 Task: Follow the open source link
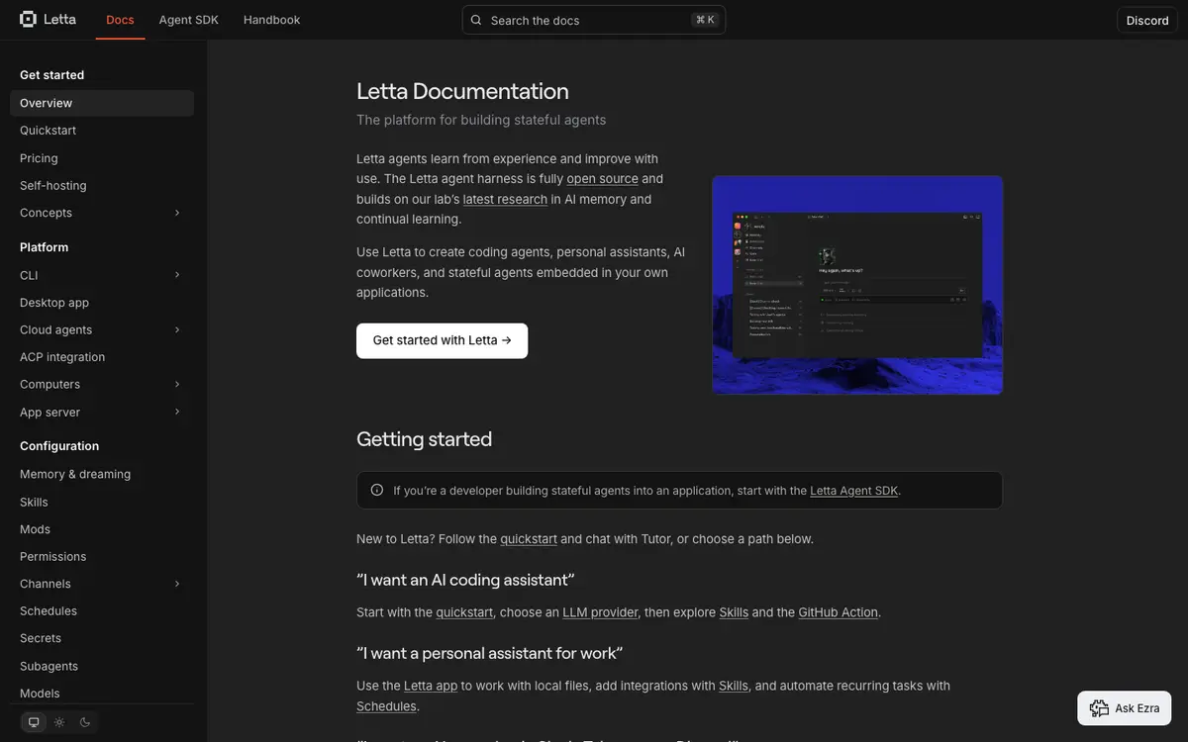pos(602,179)
